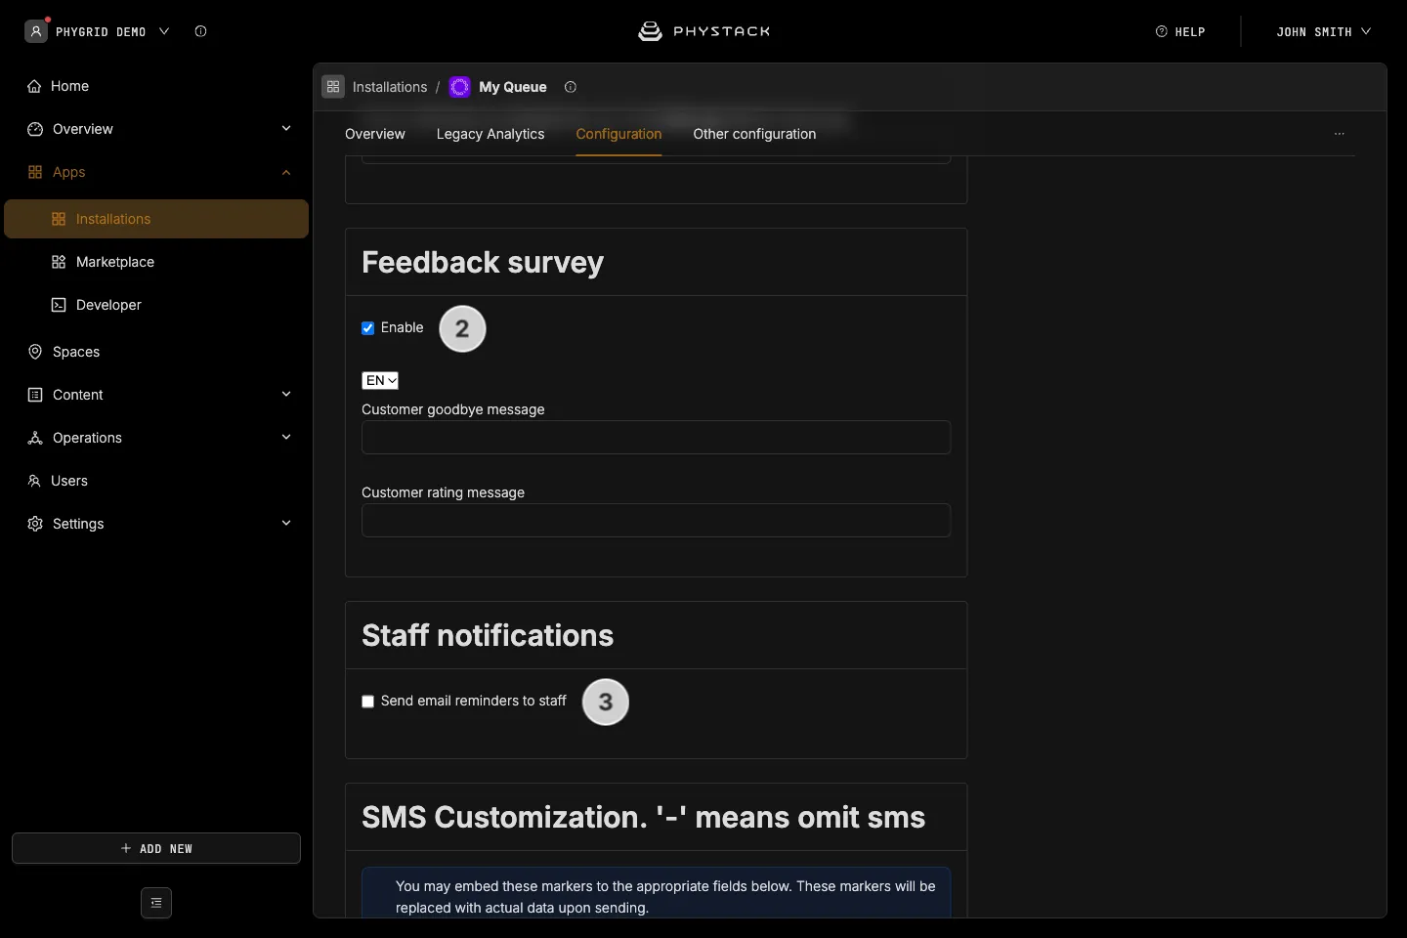Click the Installations breadcrumb grid icon

[x=333, y=87]
